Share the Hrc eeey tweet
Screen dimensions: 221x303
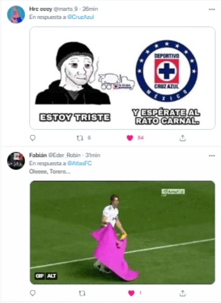pyautogui.click(x=182, y=138)
